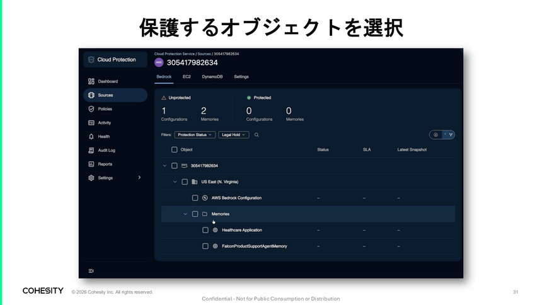Click the FalconProductSupportAgentMemory row name

click(x=255, y=246)
